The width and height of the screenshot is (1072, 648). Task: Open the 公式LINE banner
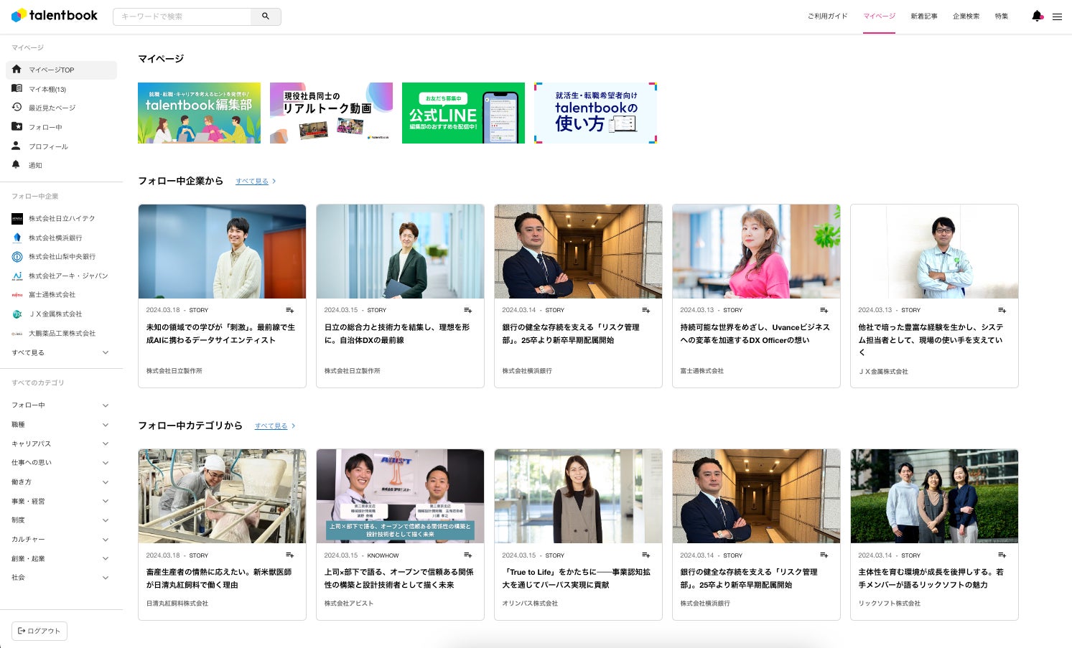[x=463, y=113]
